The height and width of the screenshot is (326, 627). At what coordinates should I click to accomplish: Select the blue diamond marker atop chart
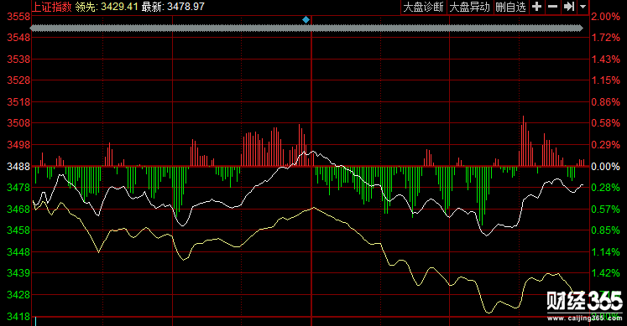(x=306, y=19)
